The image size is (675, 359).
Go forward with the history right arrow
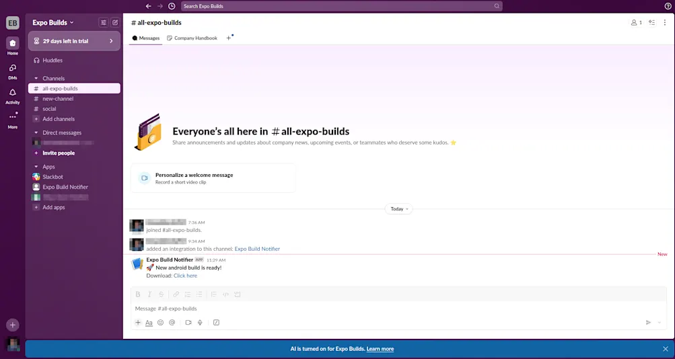(160, 6)
